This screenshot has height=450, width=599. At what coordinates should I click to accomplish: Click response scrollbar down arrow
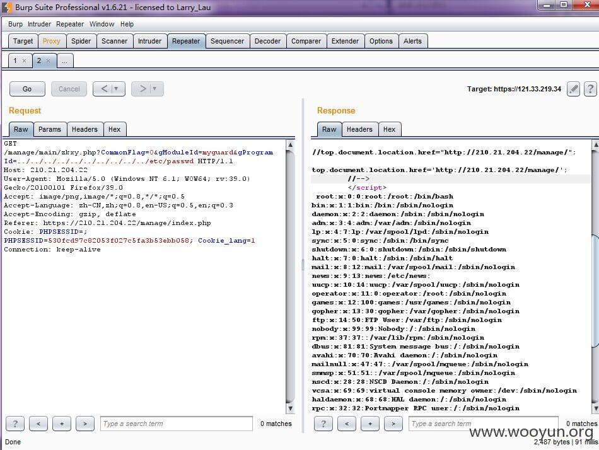[596, 408]
